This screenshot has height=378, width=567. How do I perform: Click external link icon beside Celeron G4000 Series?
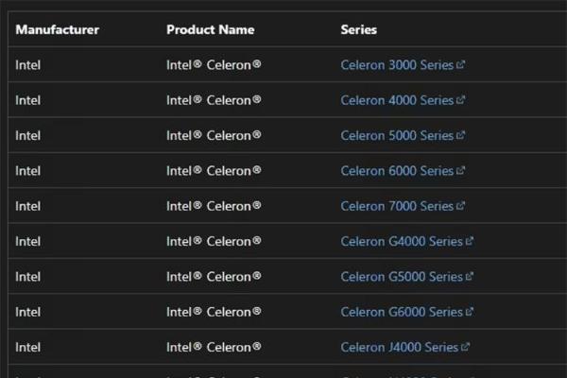470,241
